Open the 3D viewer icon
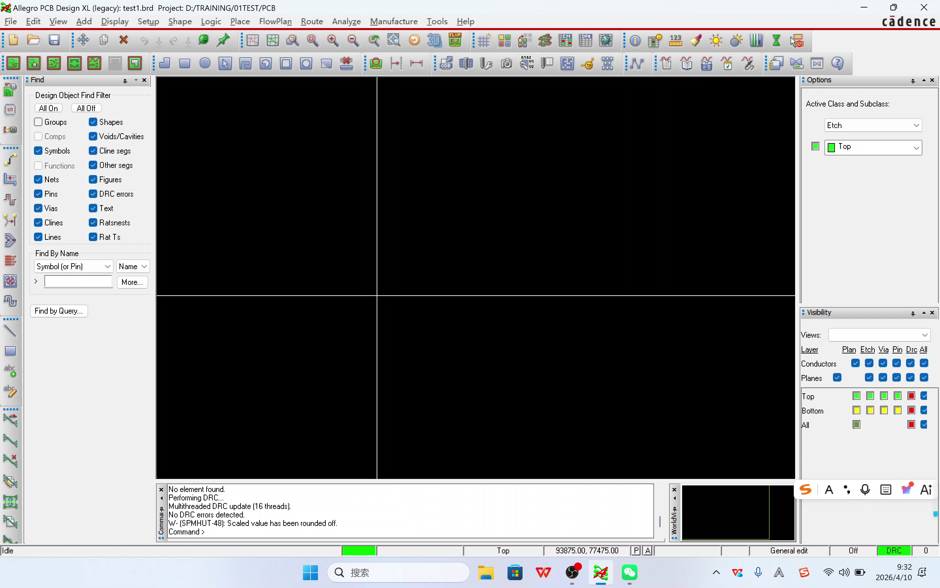Screen dimensions: 940x588 434,40
